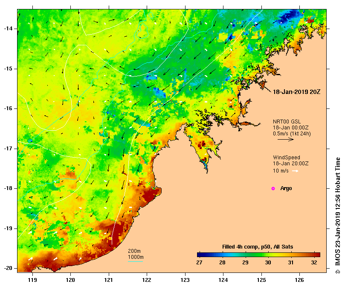
Task: Click the '124' longitude axis label
Action: pyautogui.click(x=223, y=280)
